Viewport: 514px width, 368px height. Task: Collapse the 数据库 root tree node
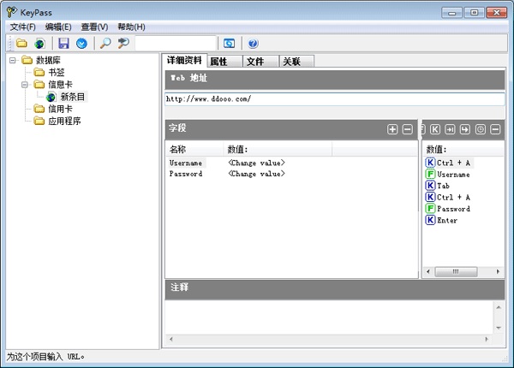pyautogui.click(x=14, y=61)
